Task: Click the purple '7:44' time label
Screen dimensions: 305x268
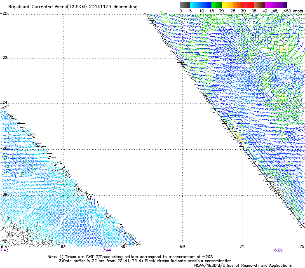Action: coord(107,250)
